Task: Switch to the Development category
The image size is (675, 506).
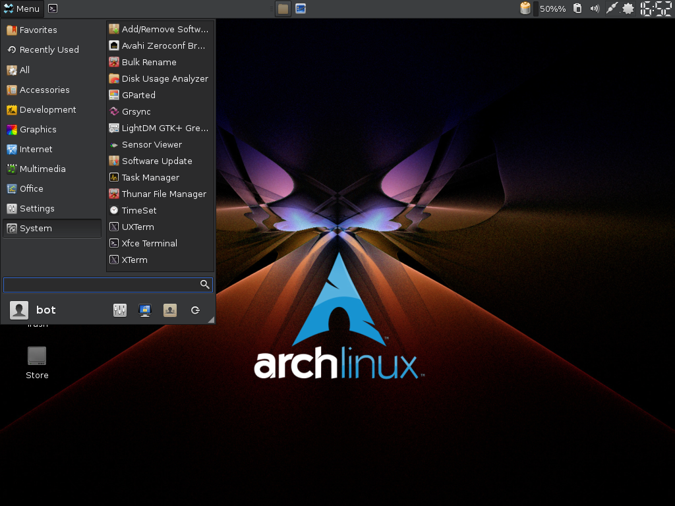Action: (52, 110)
